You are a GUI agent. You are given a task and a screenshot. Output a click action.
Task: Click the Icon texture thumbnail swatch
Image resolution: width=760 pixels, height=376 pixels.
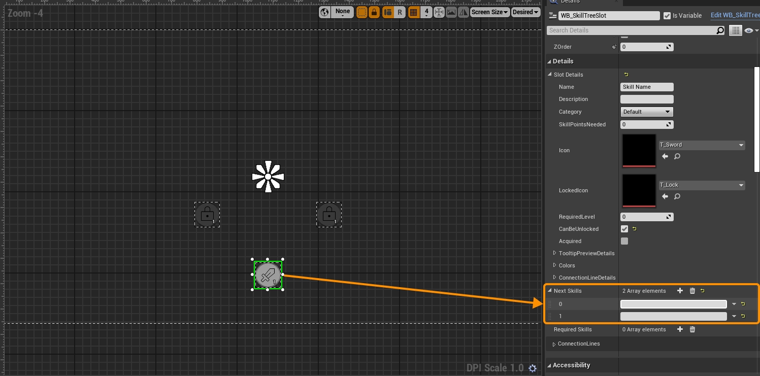(639, 150)
